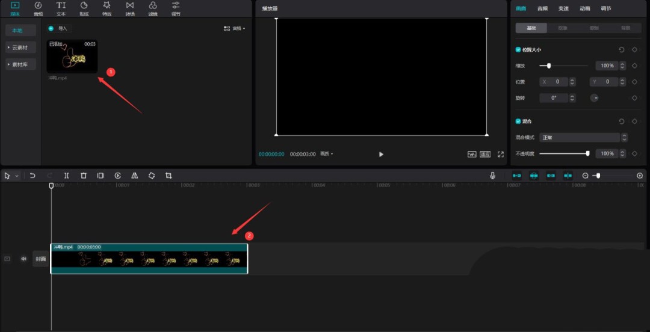Open the 混合模式 正常 blend mode dropdown
650x332 pixels.
(583, 138)
